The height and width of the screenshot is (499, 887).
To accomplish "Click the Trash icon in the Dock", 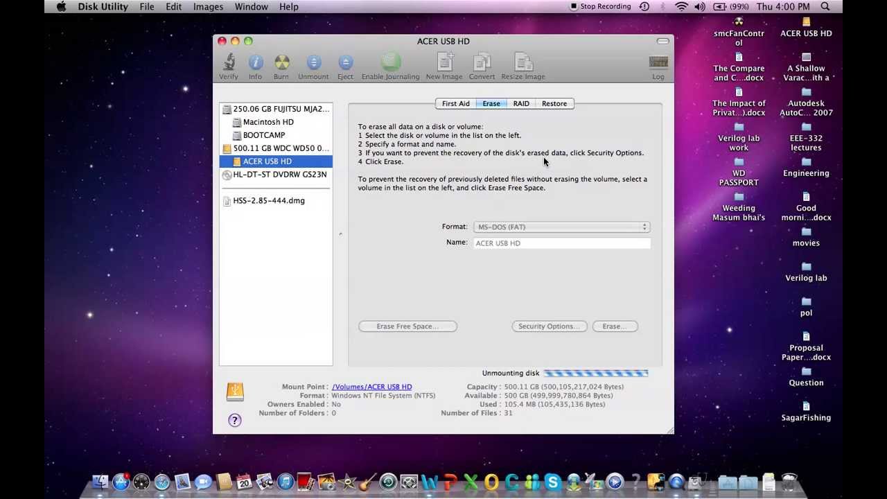I will click(789, 482).
